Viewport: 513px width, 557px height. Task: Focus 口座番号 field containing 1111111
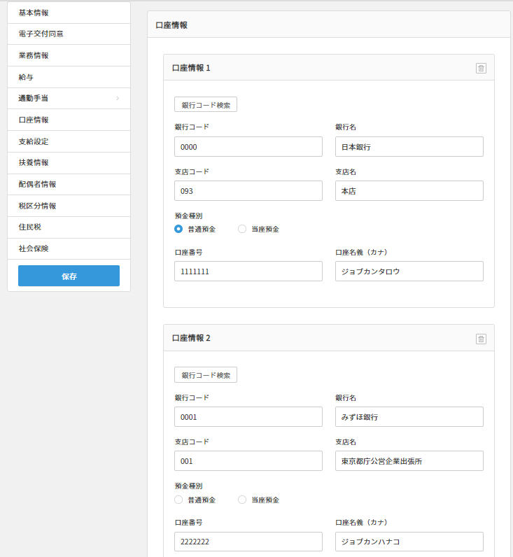pos(248,272)
